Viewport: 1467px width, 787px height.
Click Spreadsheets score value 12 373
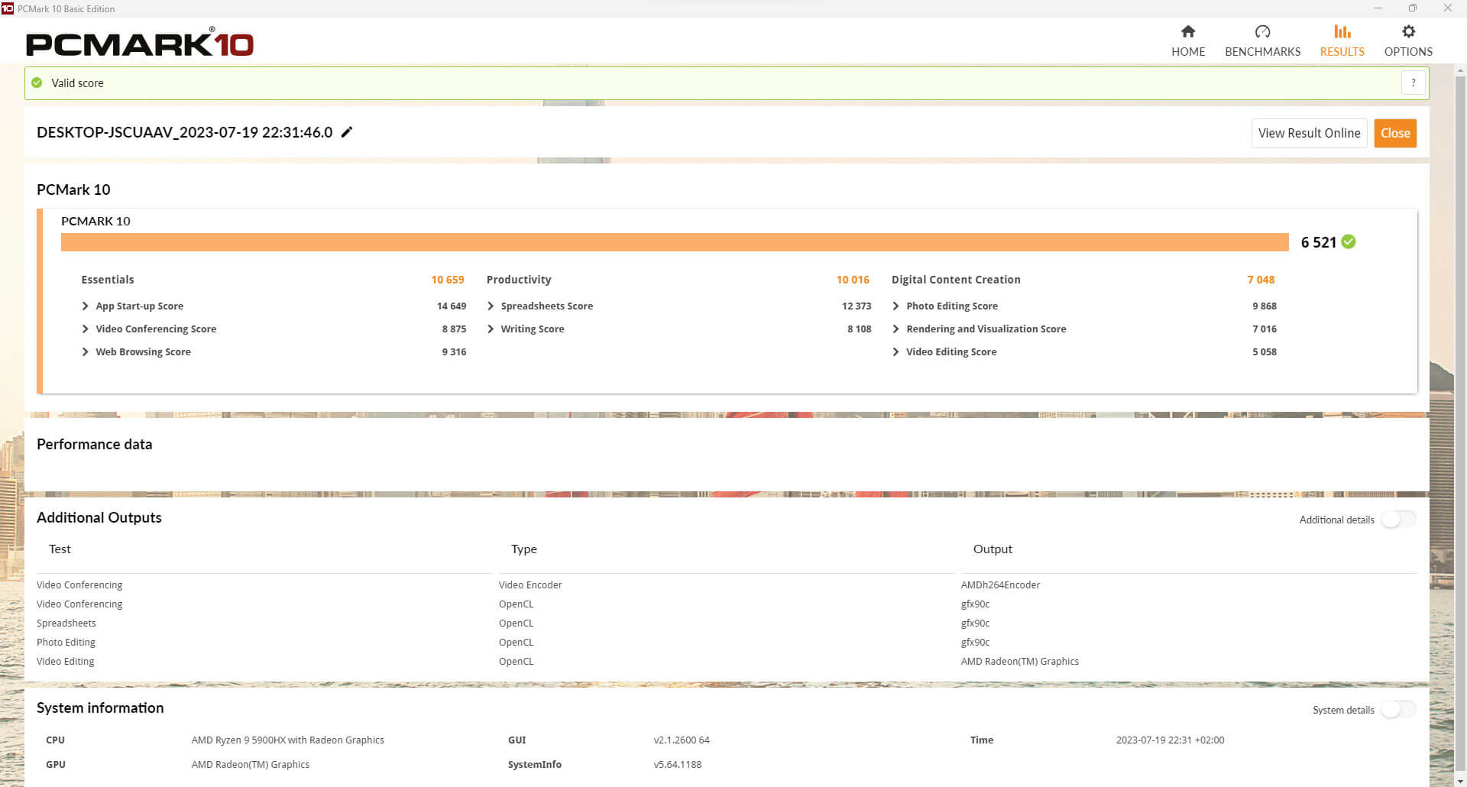coord(856,306)
